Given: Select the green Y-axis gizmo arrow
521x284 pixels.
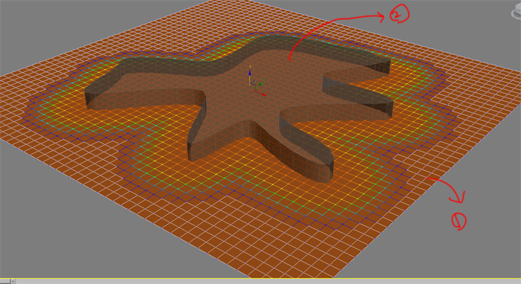Looking at the screenshot, I should (261, 84).
